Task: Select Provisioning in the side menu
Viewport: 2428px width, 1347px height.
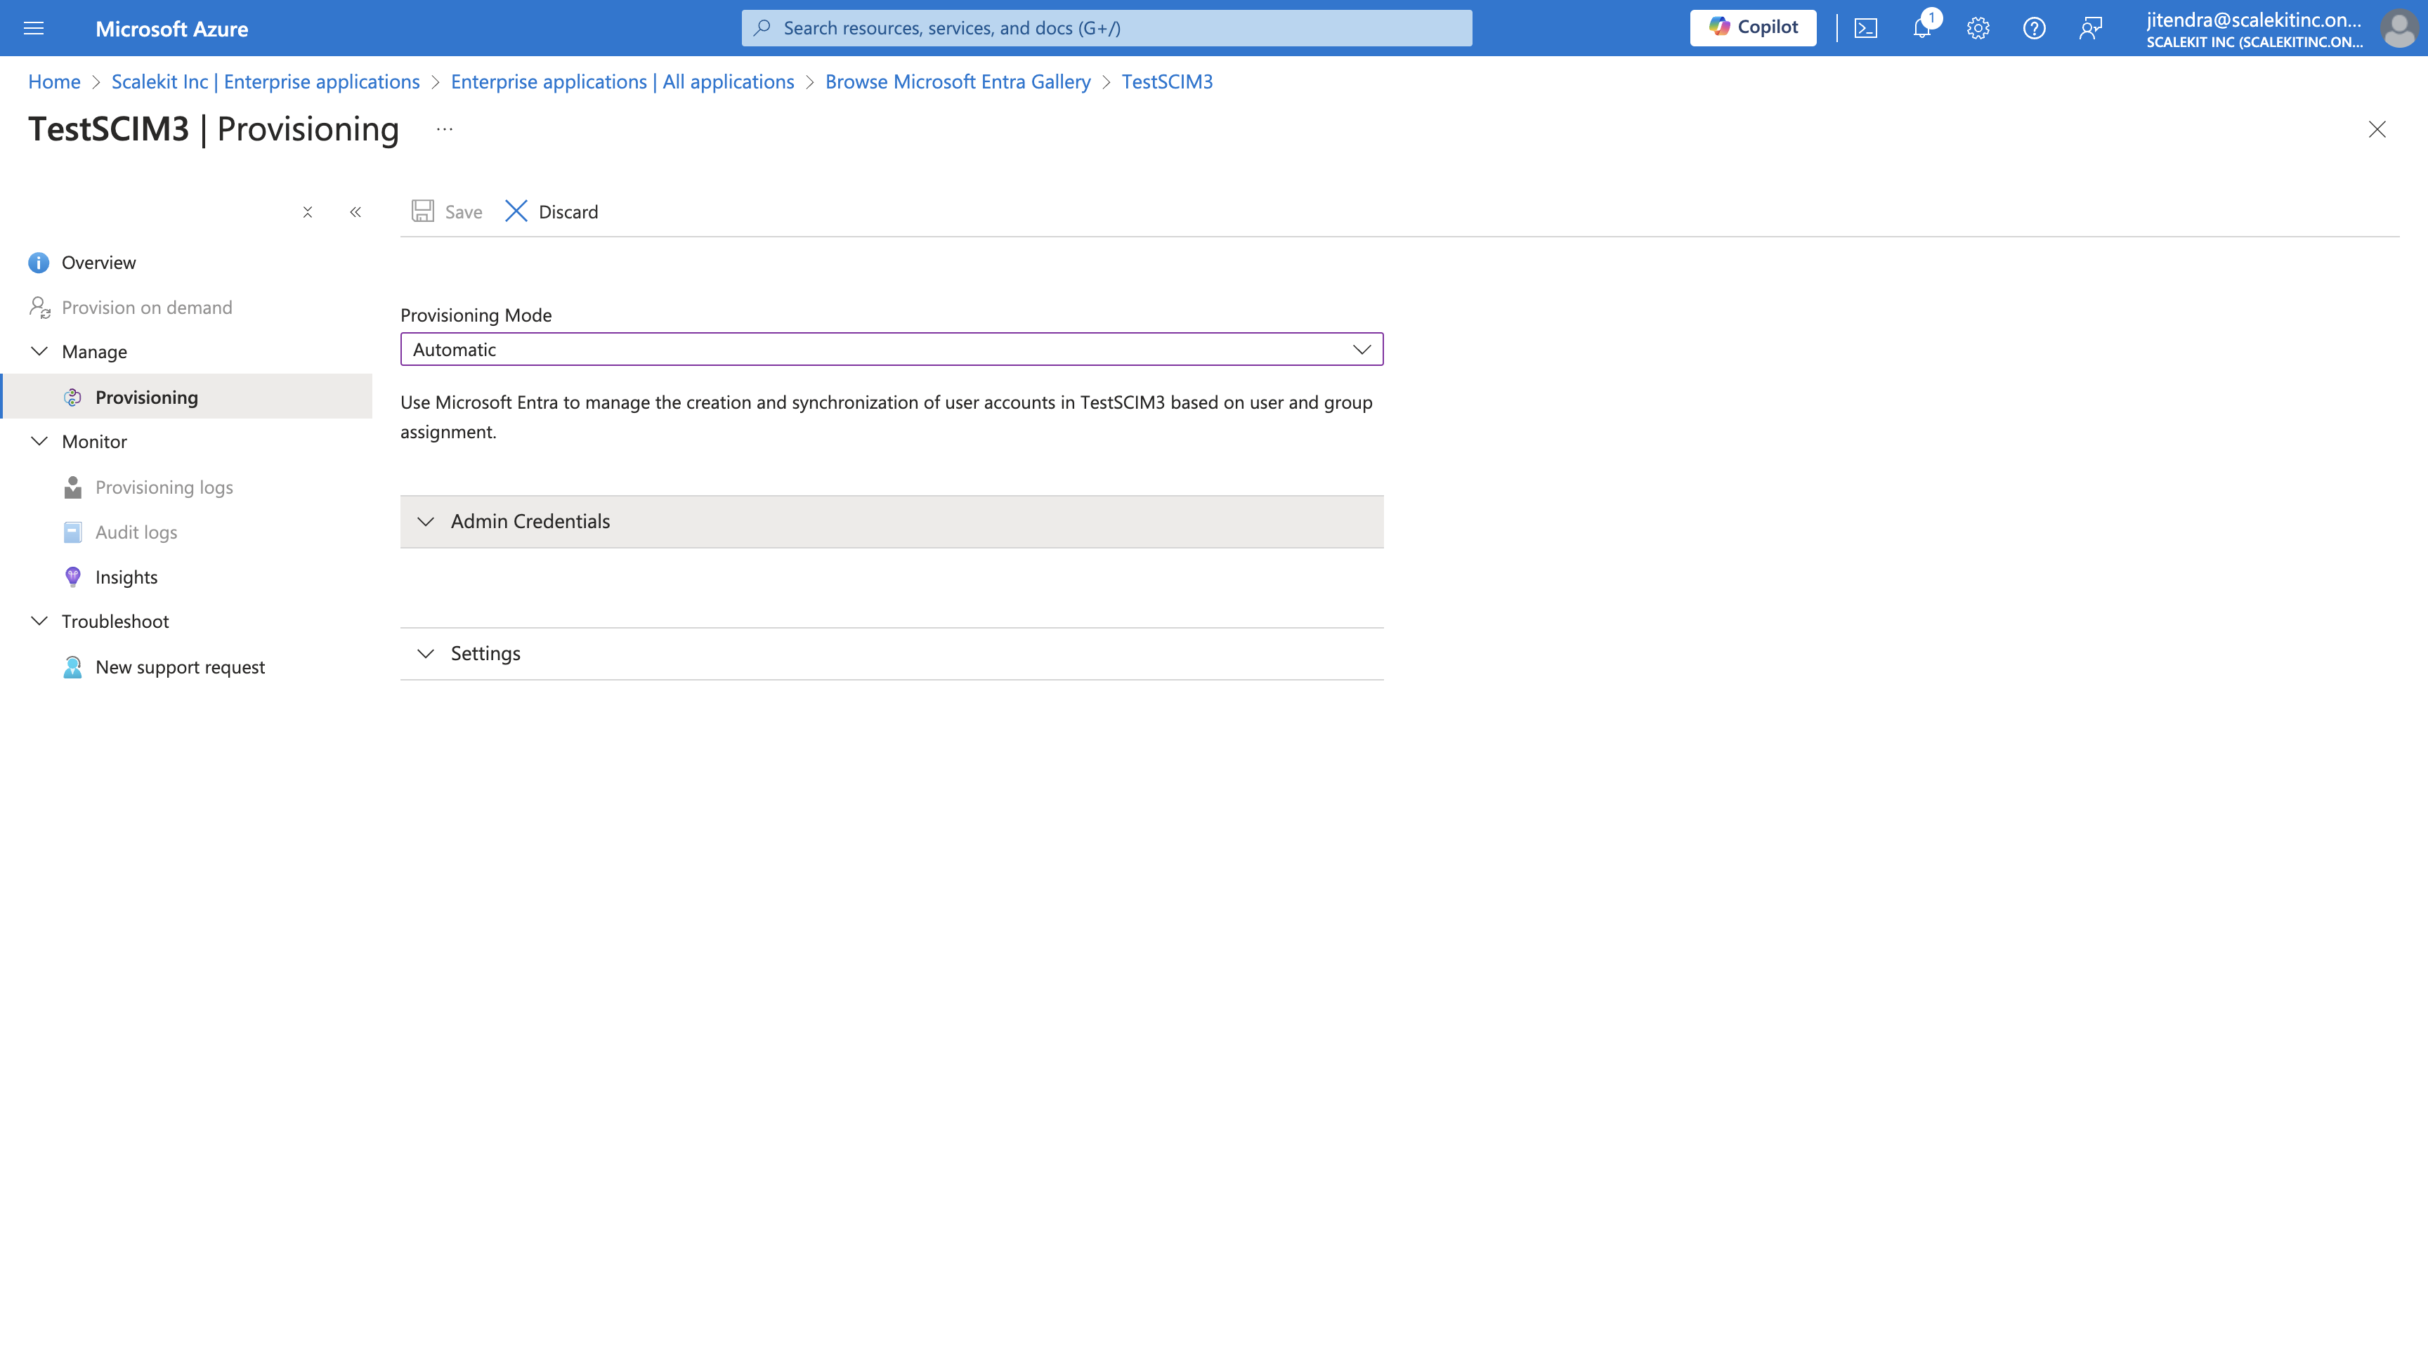Action: [x=187, y=397]
